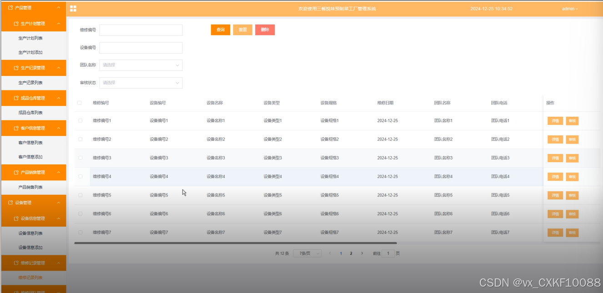The image size is (603, 293).
Task: Click the 团队电话2 cell
Action: coord(500,139)
